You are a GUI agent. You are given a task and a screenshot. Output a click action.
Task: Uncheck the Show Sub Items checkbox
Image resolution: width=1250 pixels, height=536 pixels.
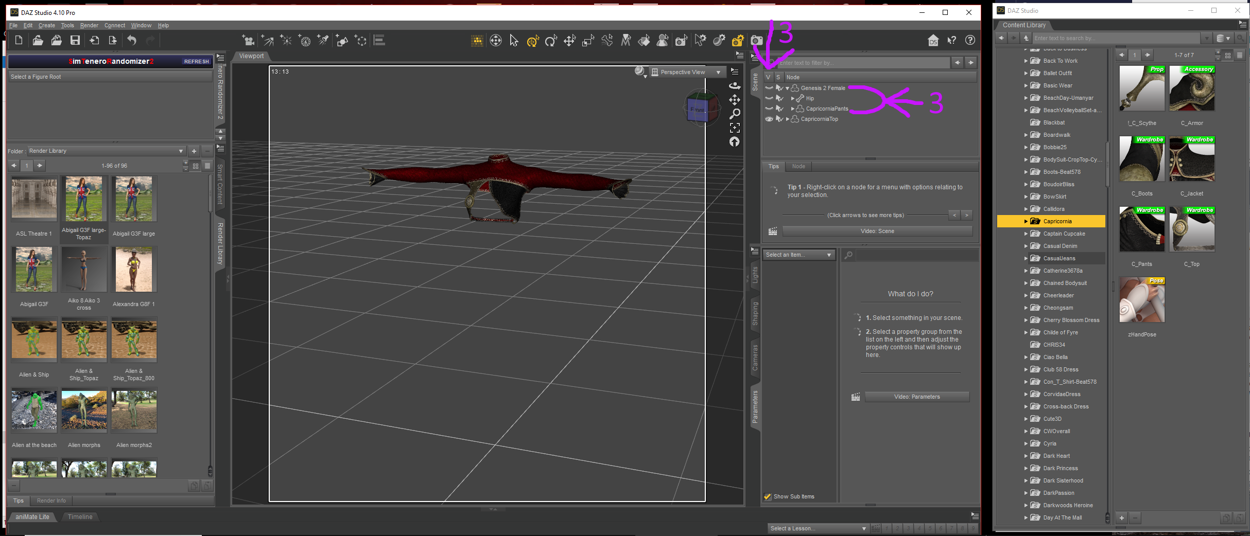(768, 496)
